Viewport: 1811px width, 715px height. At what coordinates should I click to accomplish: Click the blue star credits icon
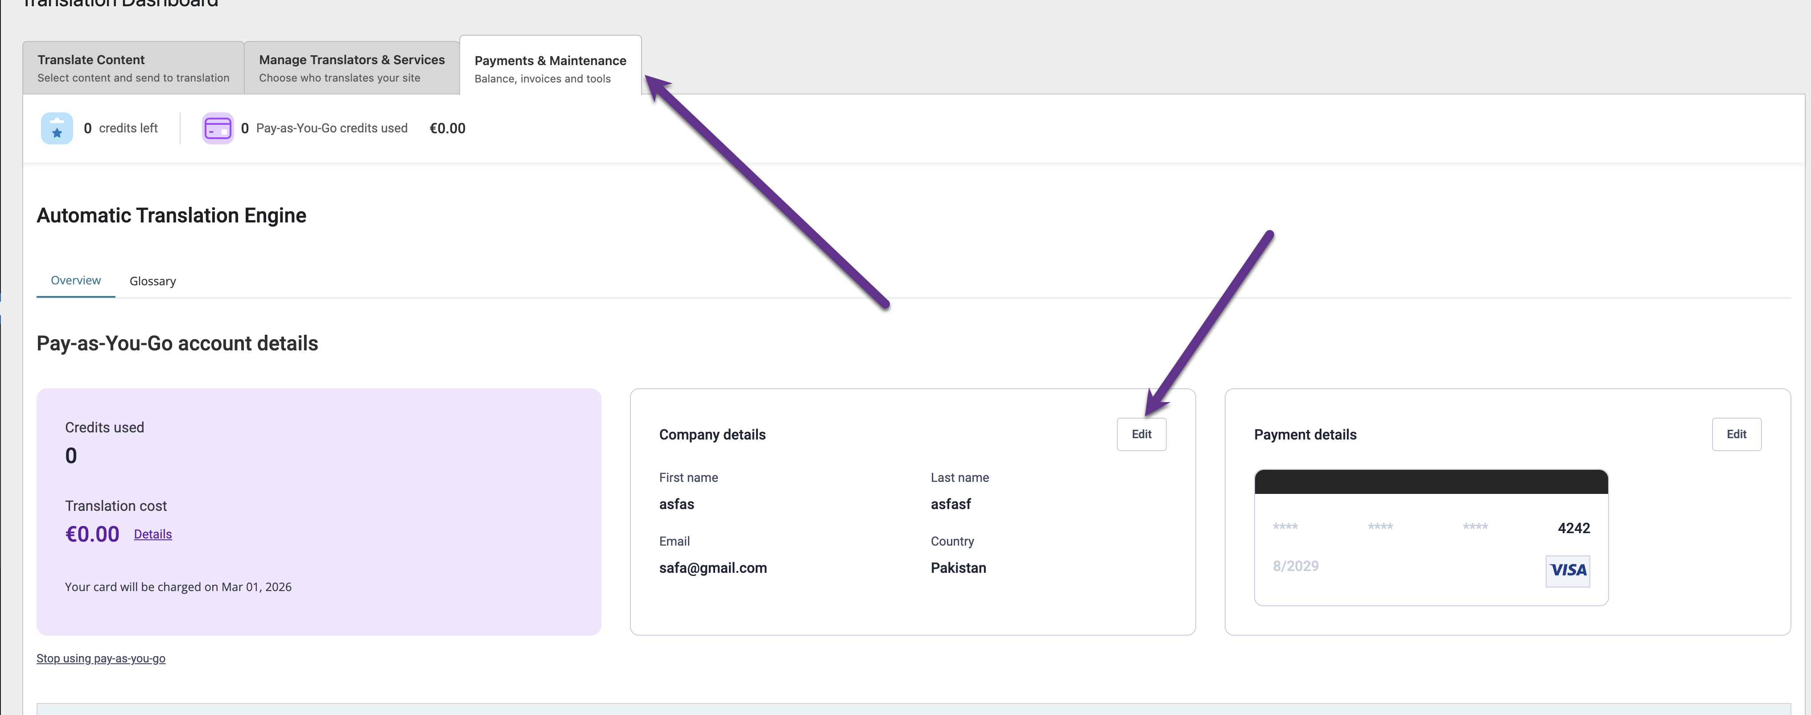(57, 129)
